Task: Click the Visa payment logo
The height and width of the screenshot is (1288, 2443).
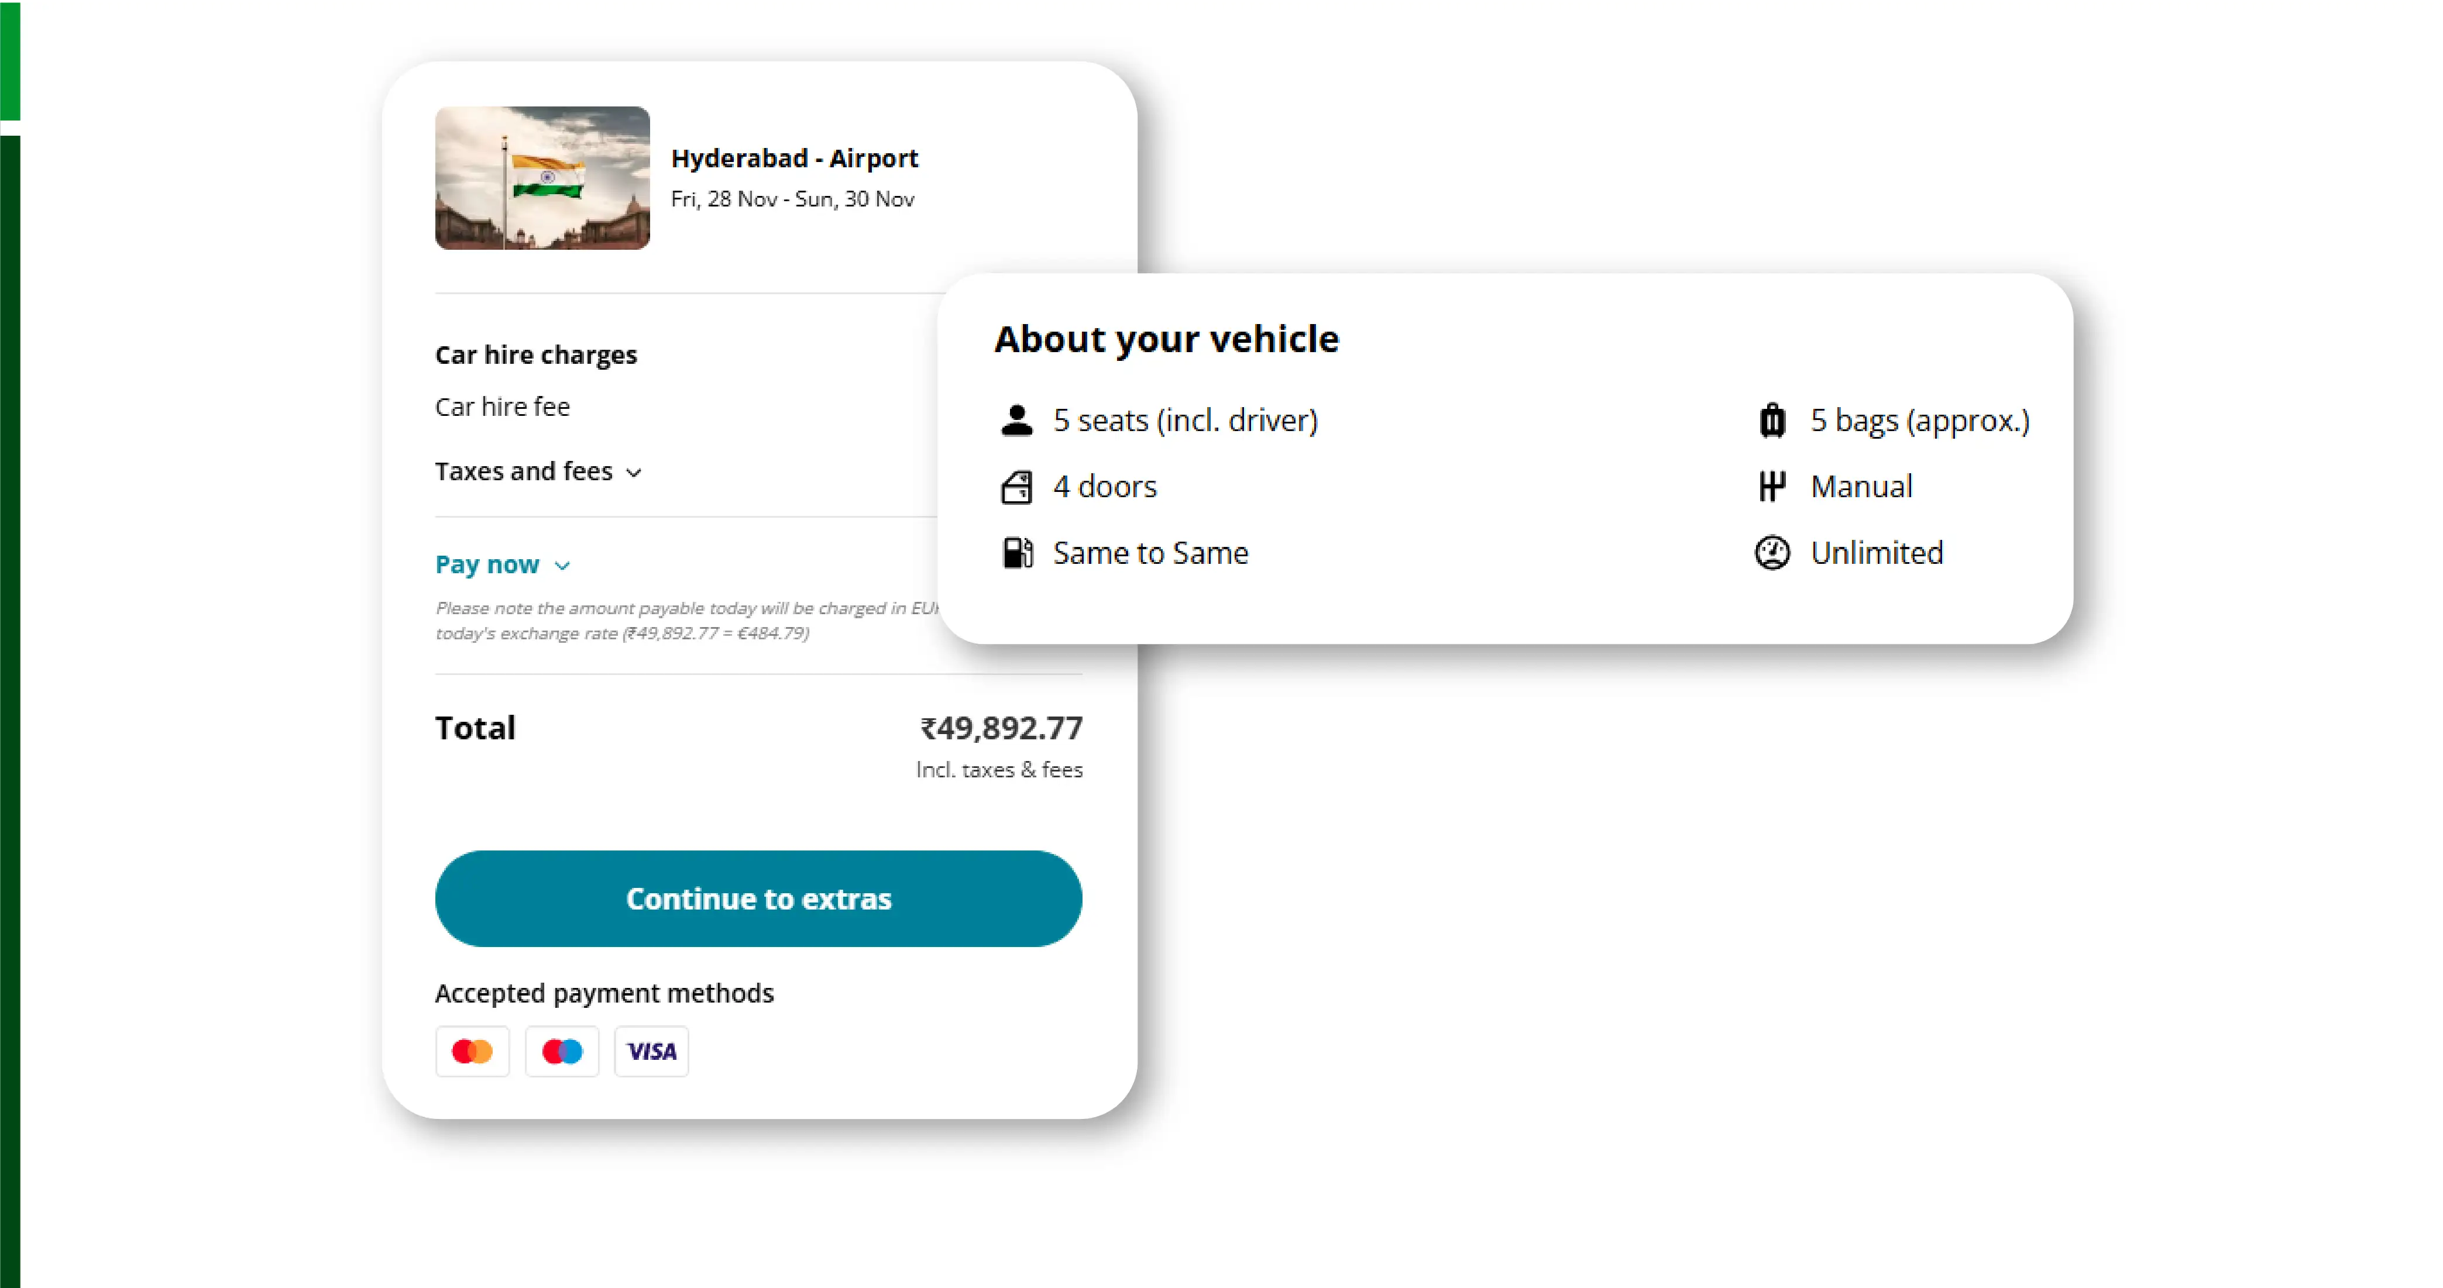Action: 651,1051
